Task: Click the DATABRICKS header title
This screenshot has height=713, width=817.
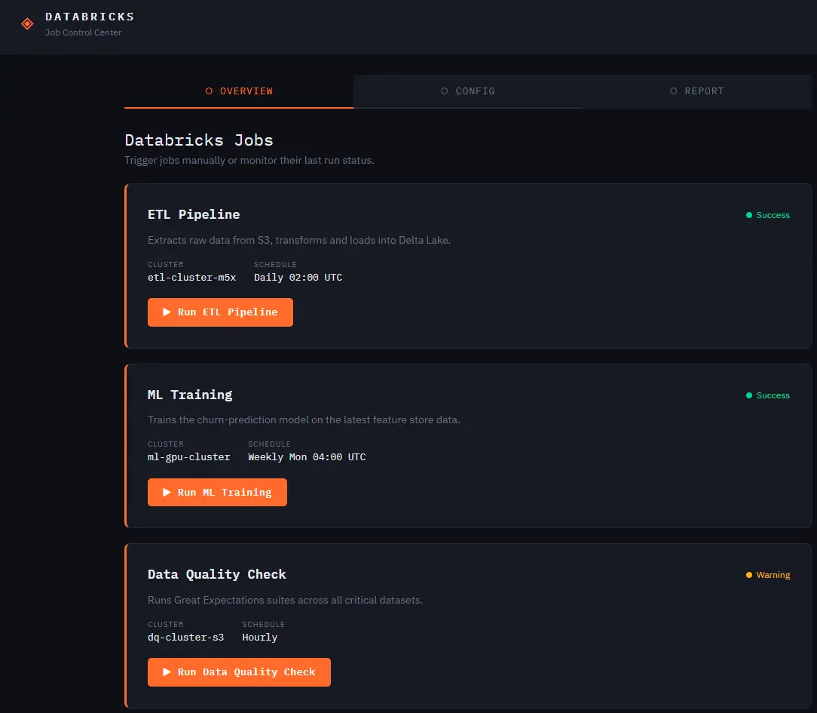Action: pyautogui.click(x=90, y=17)
